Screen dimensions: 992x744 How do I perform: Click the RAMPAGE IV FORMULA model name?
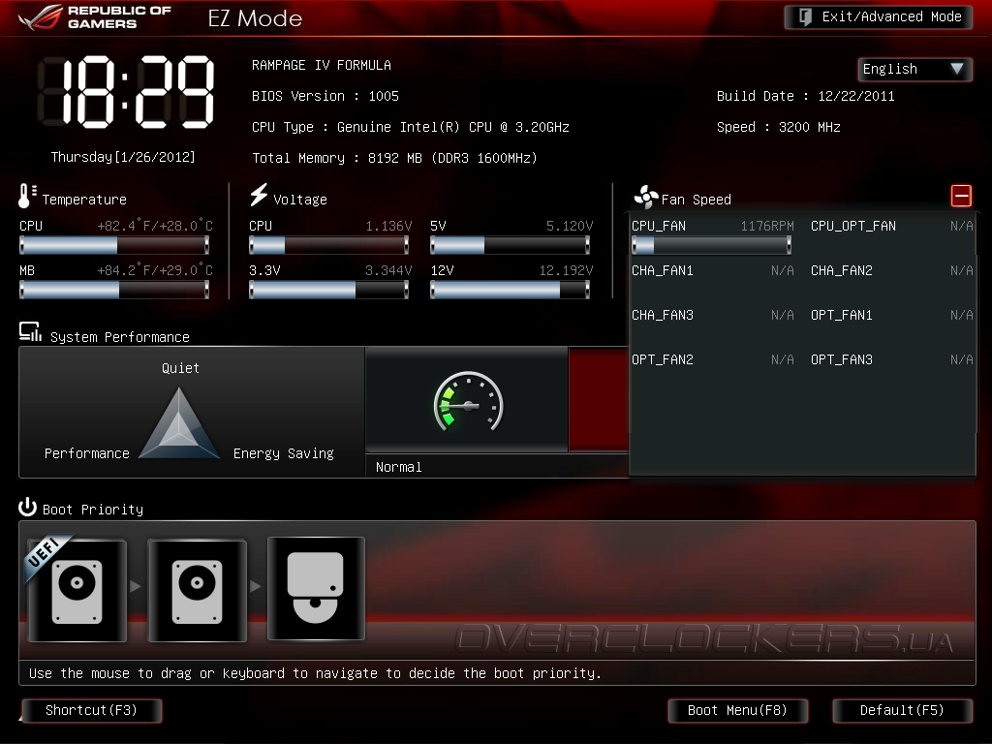click(x=322, y=65)
